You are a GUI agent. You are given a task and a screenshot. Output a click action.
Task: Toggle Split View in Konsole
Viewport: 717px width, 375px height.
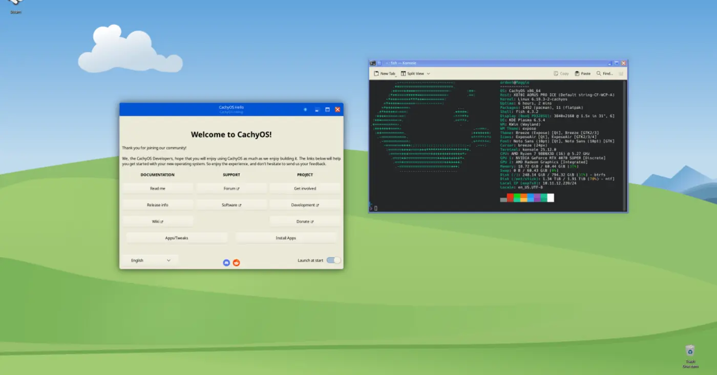pos(413,73)
